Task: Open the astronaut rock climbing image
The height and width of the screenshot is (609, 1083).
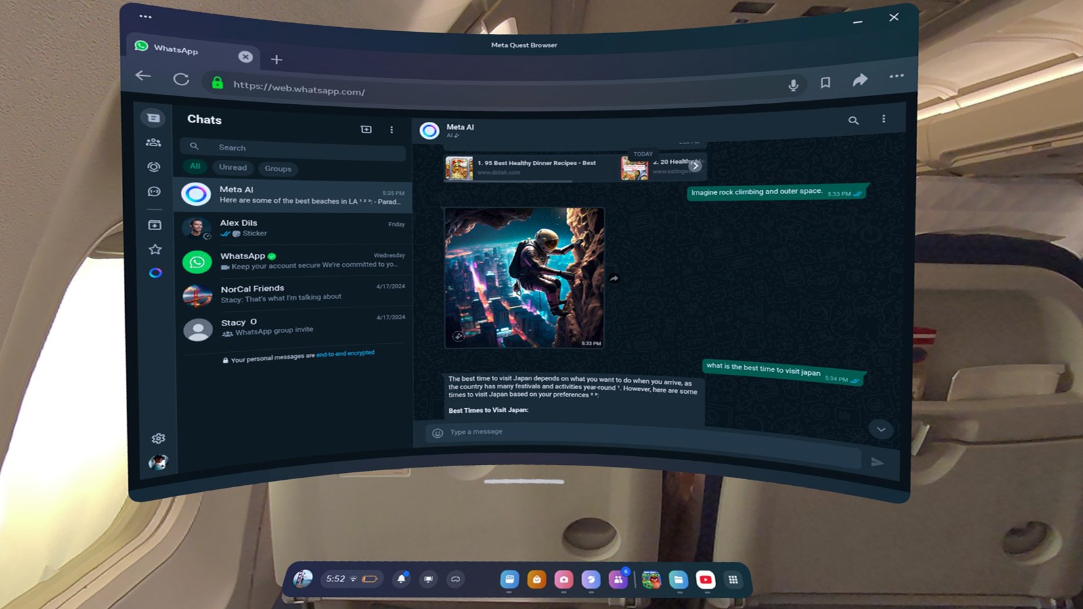Action: point(525,277)
